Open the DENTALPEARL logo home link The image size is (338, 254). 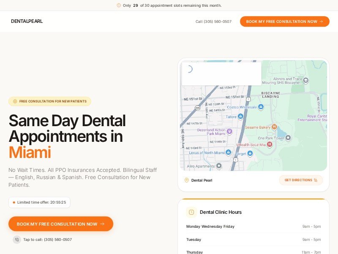point(27,22)
